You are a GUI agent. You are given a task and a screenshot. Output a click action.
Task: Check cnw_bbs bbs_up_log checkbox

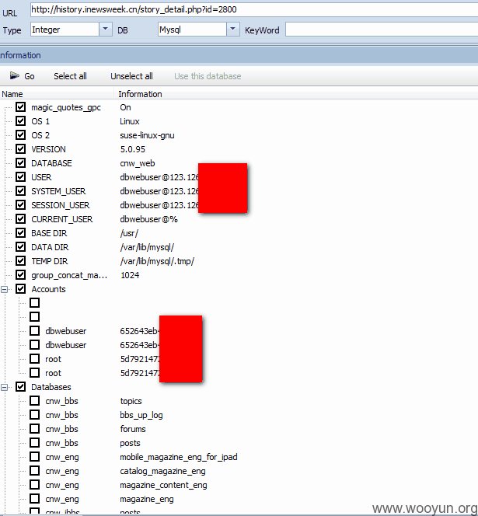34,415
